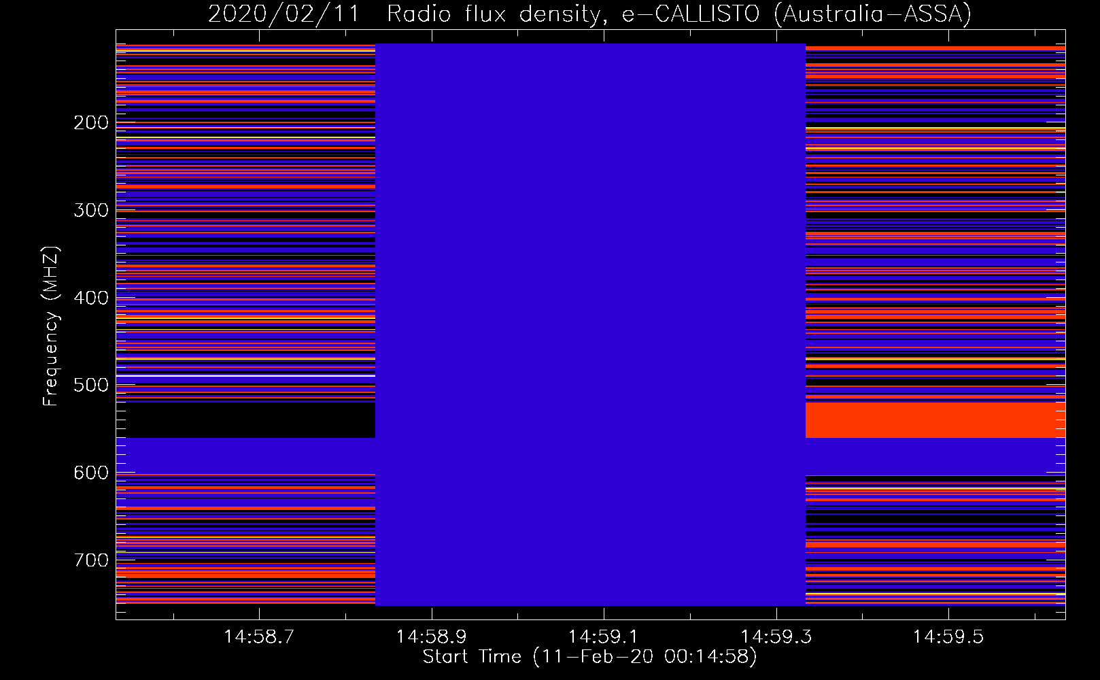Click the 'Frequency (MHZ)' axis label

50,326
